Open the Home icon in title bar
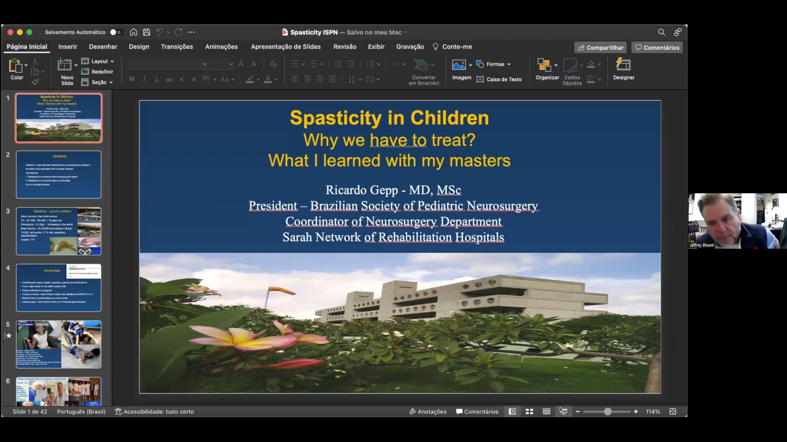 (x=134, y=32)
